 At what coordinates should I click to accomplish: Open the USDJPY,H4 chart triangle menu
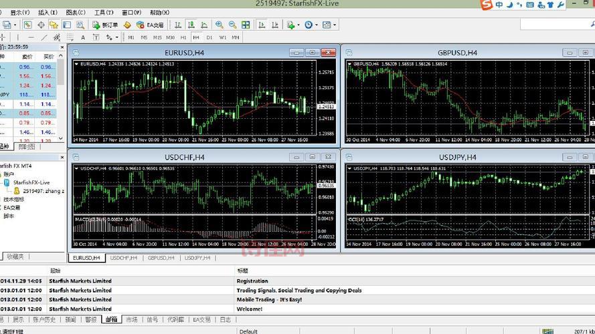click(x=349, y=168)
